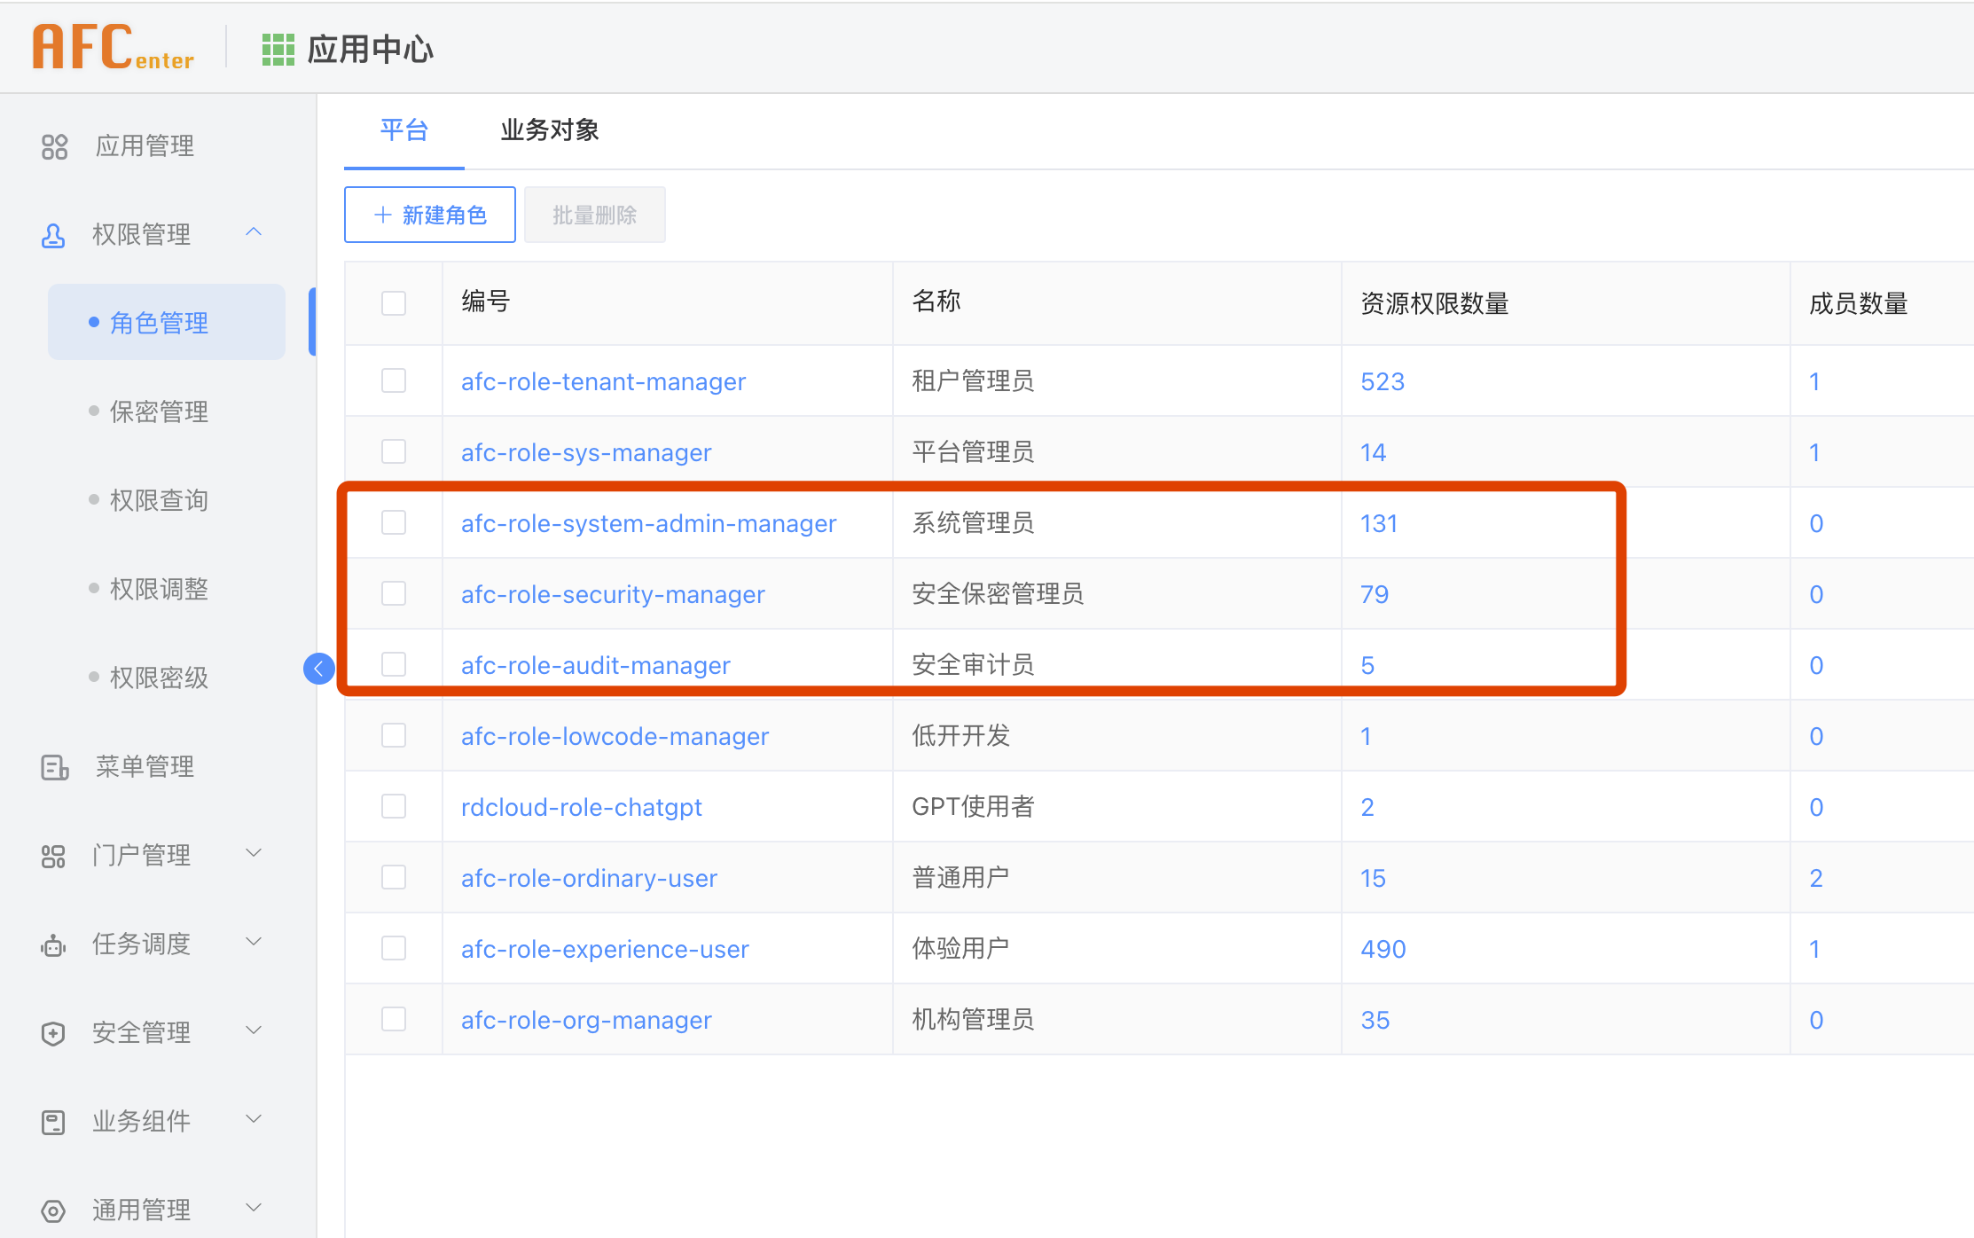Click the AFCenter logo
Screen dimensions: 1974x1238
coord(114,48)
